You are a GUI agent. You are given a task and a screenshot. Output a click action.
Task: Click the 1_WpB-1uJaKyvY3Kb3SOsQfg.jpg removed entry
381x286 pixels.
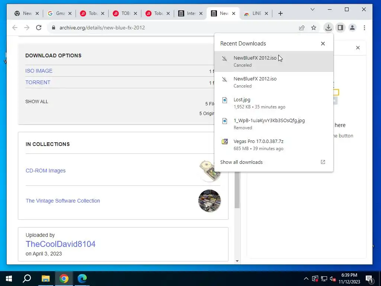tap(274, 124)
